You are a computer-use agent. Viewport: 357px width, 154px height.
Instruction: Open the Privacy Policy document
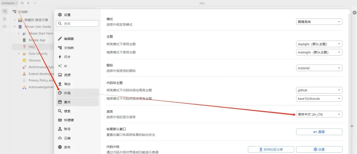(41, 80)
